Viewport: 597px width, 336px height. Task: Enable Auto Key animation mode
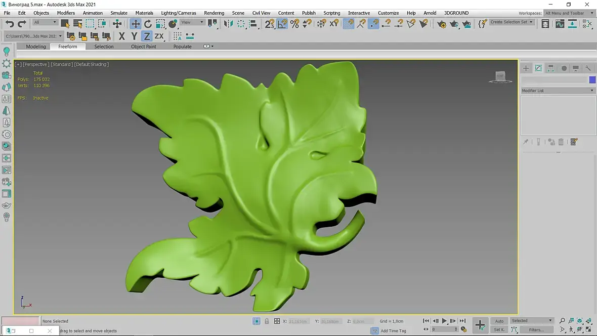tap(499, 321)
